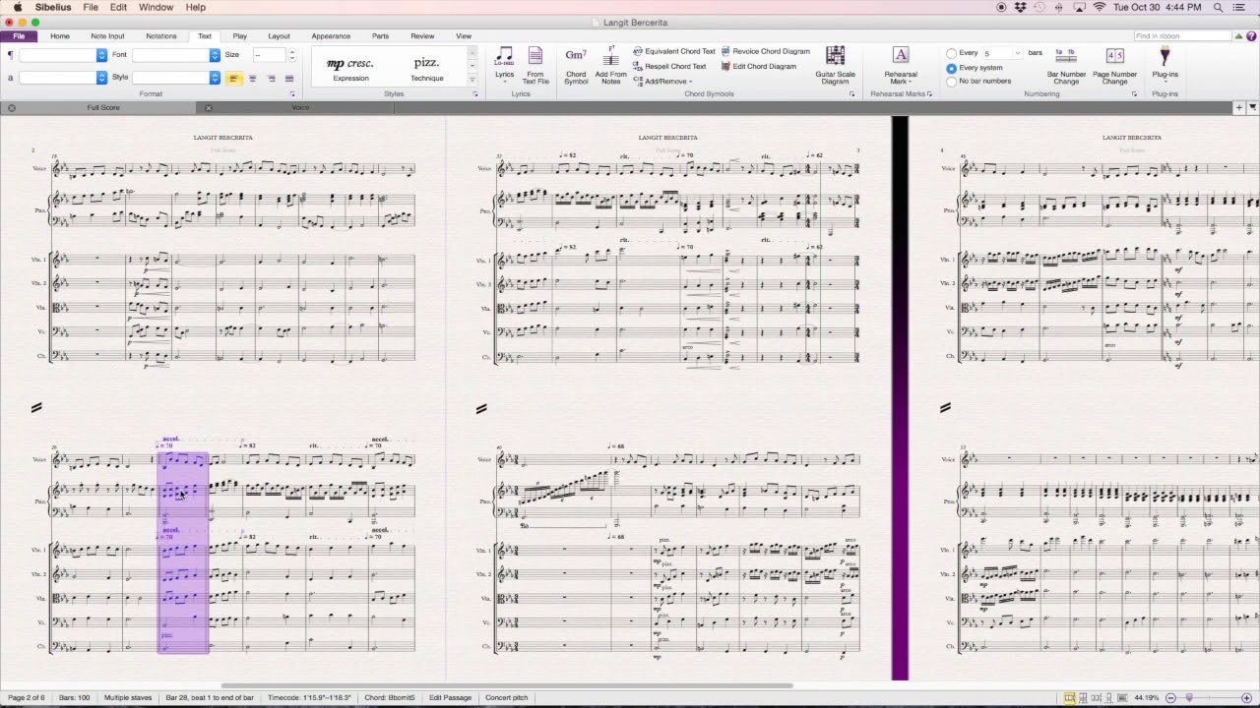Click Concert pitch in status bar

point(507,698)
